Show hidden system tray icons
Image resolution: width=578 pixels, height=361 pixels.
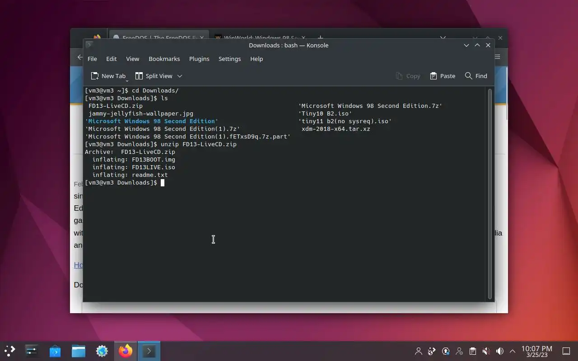513,351
